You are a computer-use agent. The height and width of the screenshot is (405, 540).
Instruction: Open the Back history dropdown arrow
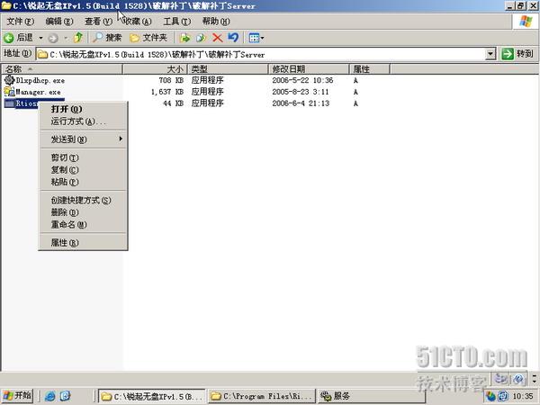point(40,38)
